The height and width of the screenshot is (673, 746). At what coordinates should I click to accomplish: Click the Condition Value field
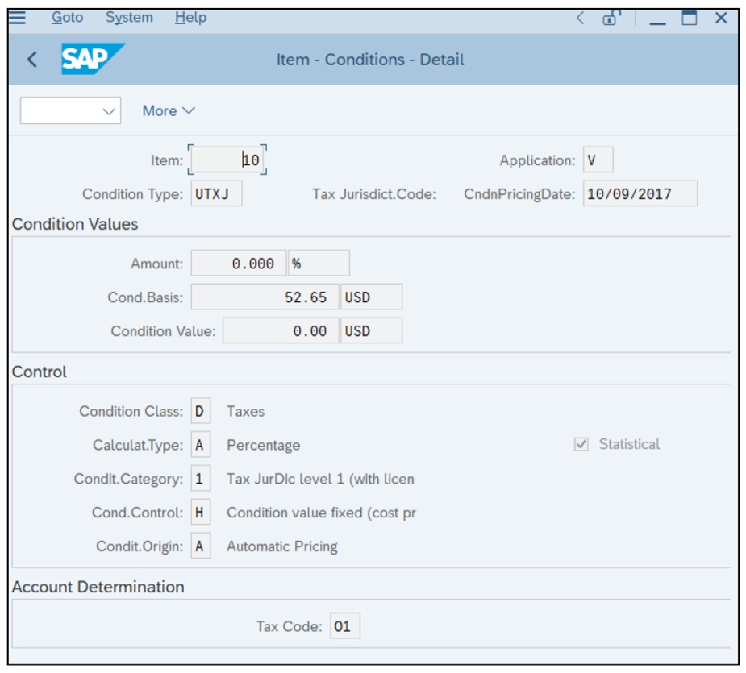280,330
